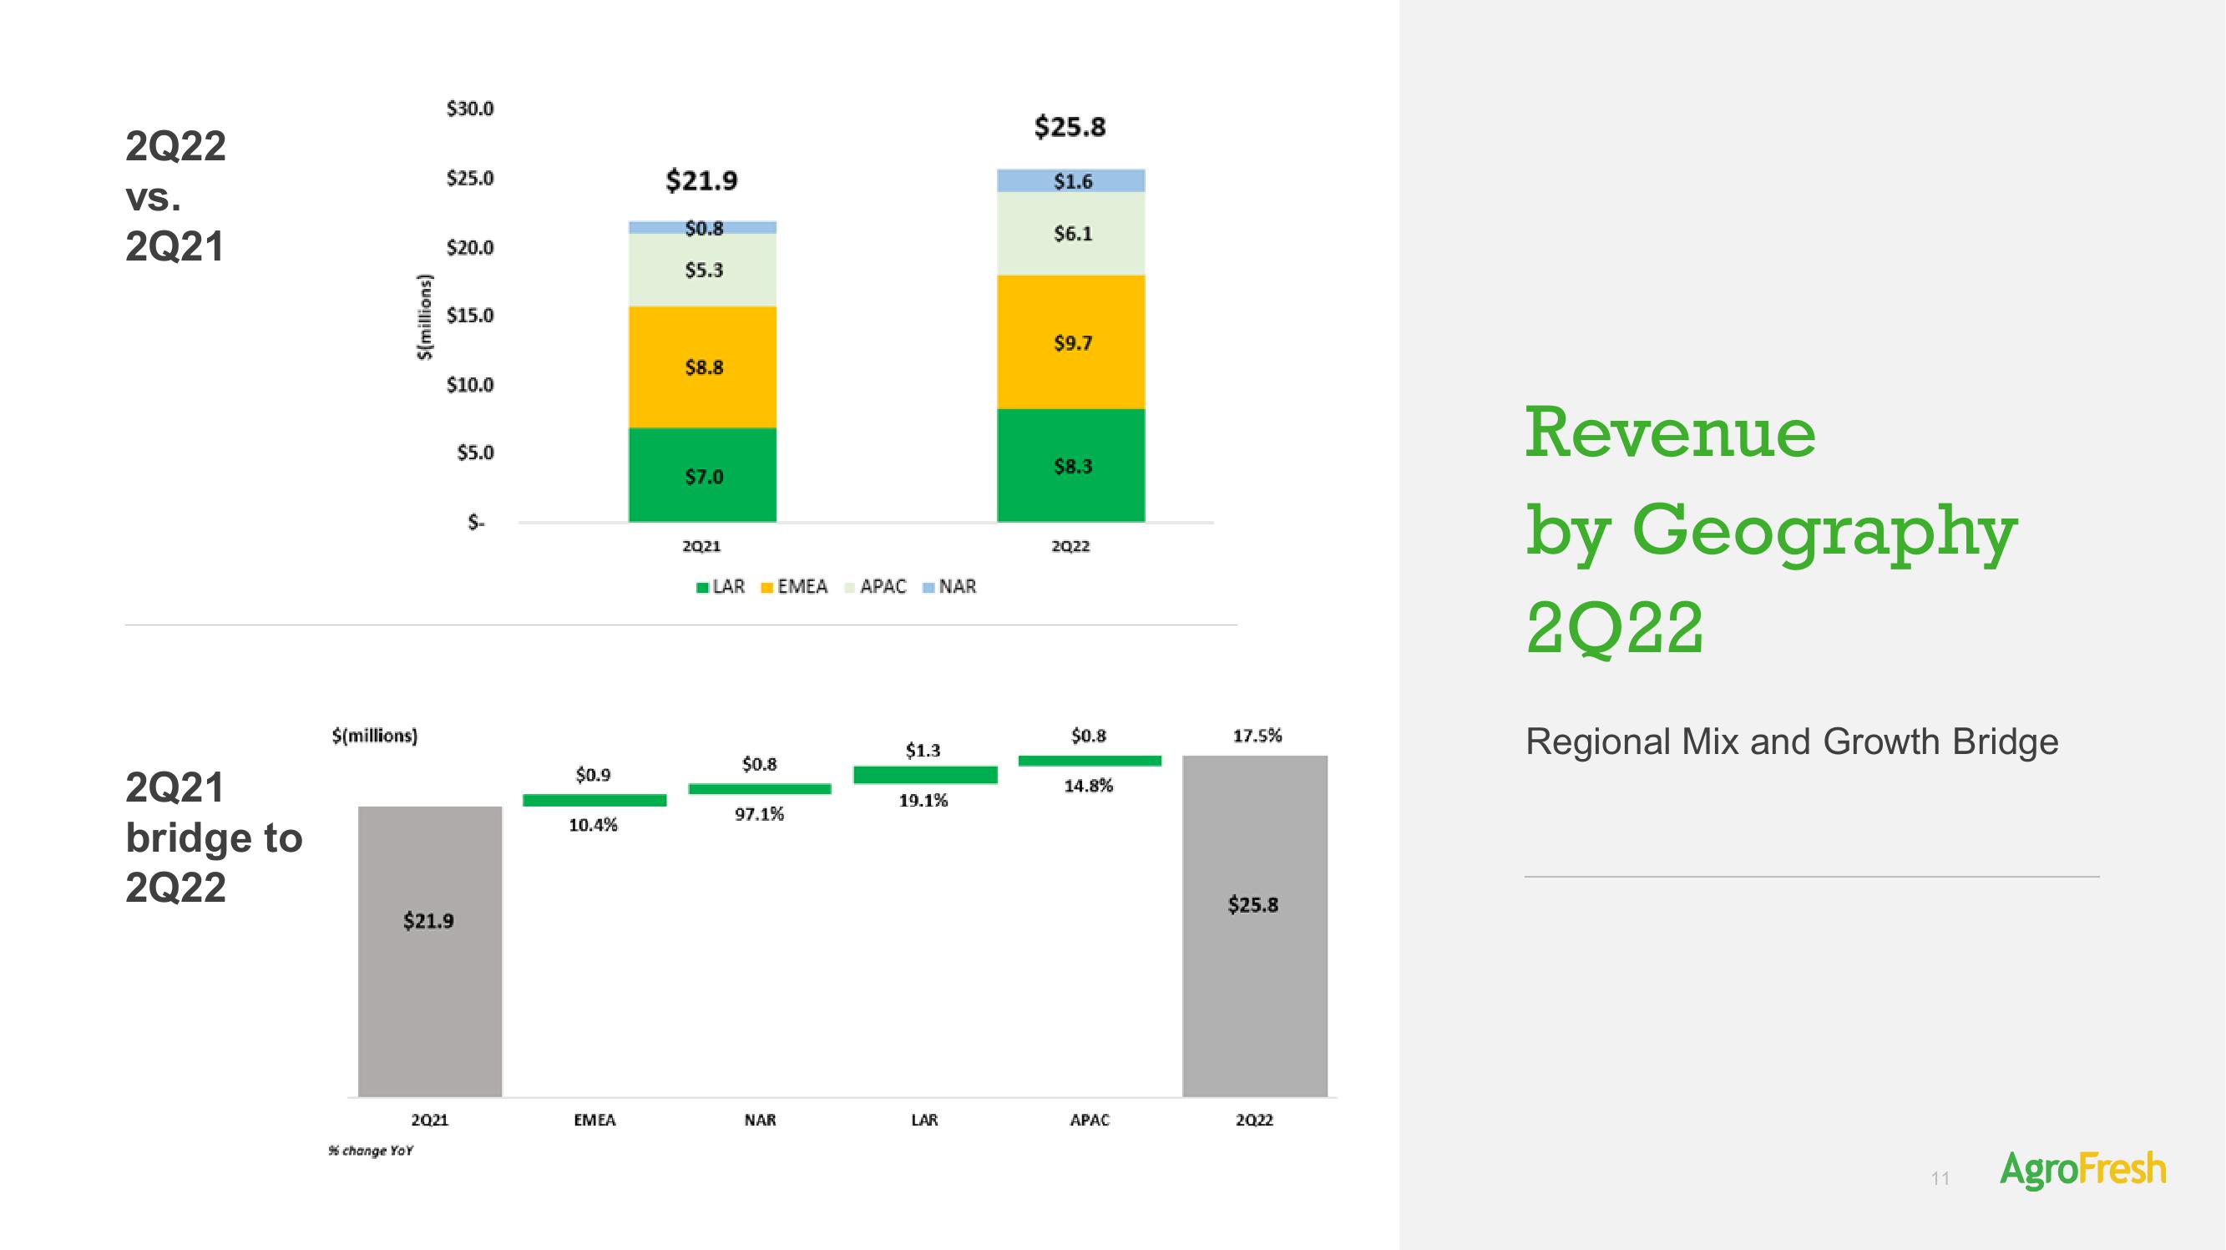This screenshot has width=2226, height=1250.
Task: Click the 10.4% EMEA growth label
Action: pos(593,826)
